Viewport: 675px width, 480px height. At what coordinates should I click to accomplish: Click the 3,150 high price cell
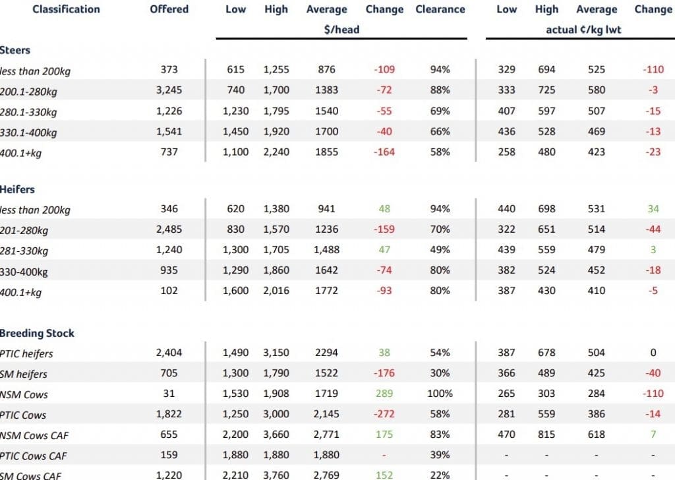tap(276, 353)
